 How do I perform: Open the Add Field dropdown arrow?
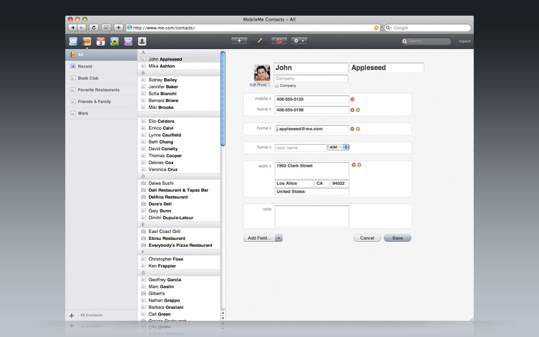(x=279, y=238)
